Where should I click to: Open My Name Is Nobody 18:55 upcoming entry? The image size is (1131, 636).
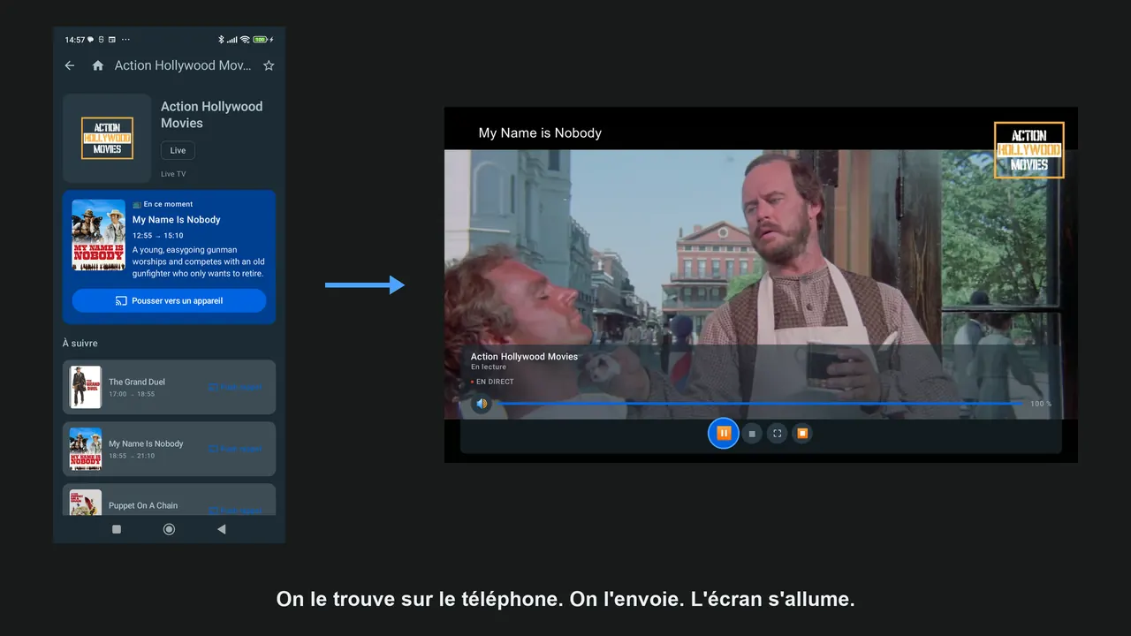pos(169,449)
